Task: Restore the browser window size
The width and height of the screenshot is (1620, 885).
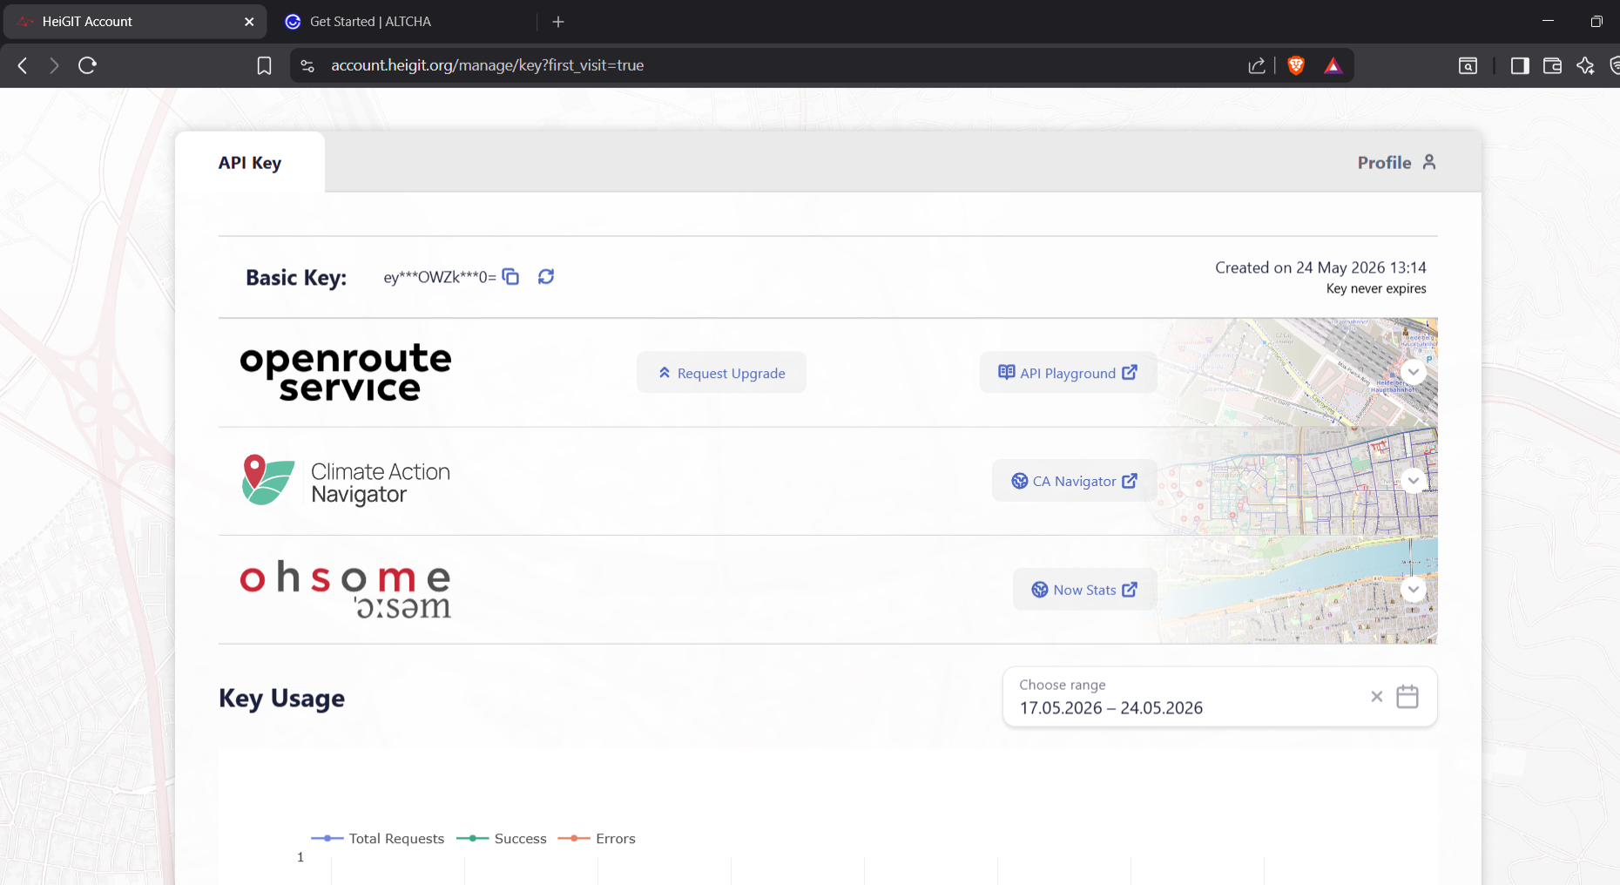Action: tap(1596, 21)
